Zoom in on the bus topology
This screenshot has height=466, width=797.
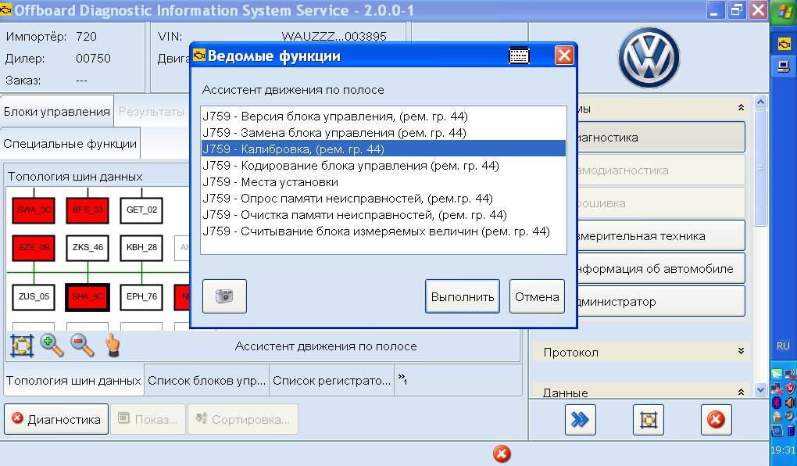[x=52, y=346]
